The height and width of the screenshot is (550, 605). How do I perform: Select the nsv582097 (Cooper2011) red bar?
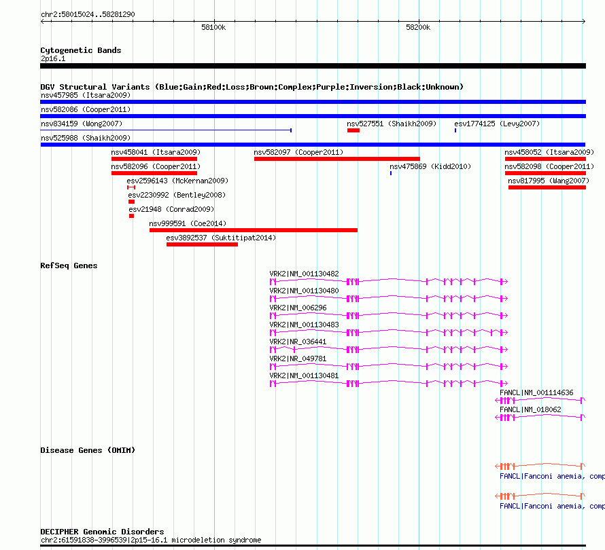tap(337, 159)
